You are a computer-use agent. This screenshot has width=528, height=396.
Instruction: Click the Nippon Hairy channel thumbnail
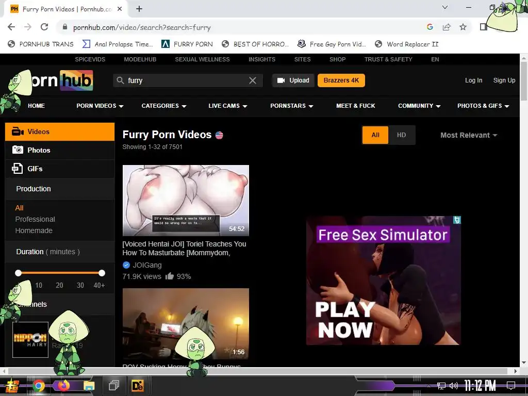30,340
